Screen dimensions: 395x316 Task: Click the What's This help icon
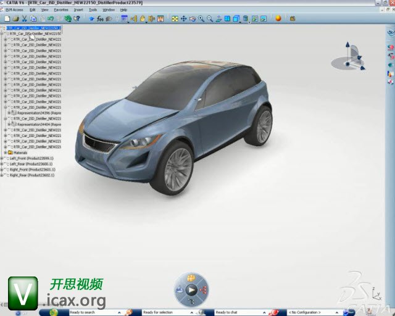77,19
